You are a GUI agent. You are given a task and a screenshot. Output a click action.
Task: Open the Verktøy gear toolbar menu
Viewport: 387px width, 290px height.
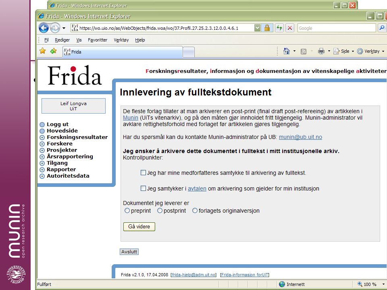point(370,51)
